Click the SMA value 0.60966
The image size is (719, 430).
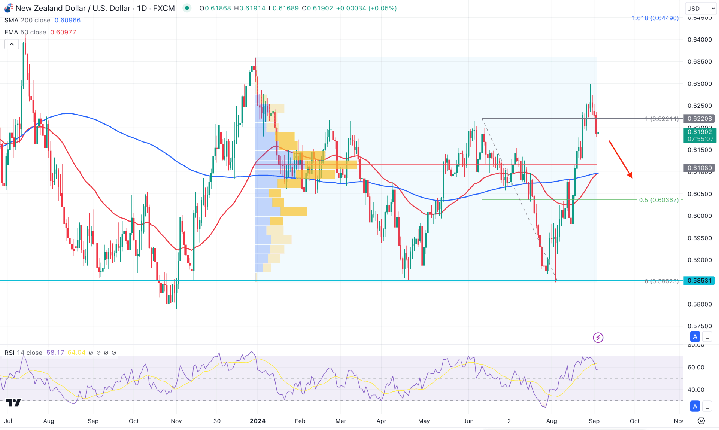(x=67, y=20)
